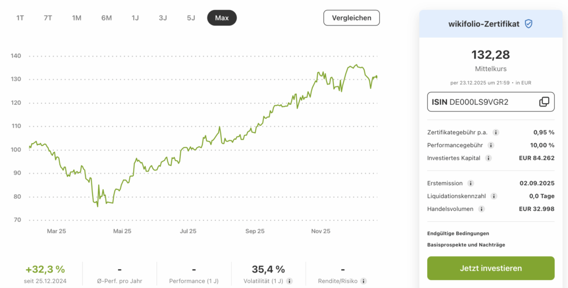Click the Volatilität (1 J) info icon
568x288 pixels.
click(290, 281)
